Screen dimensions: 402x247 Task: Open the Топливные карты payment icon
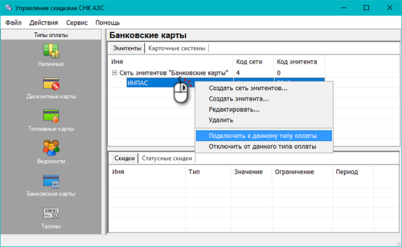(51, 116)
